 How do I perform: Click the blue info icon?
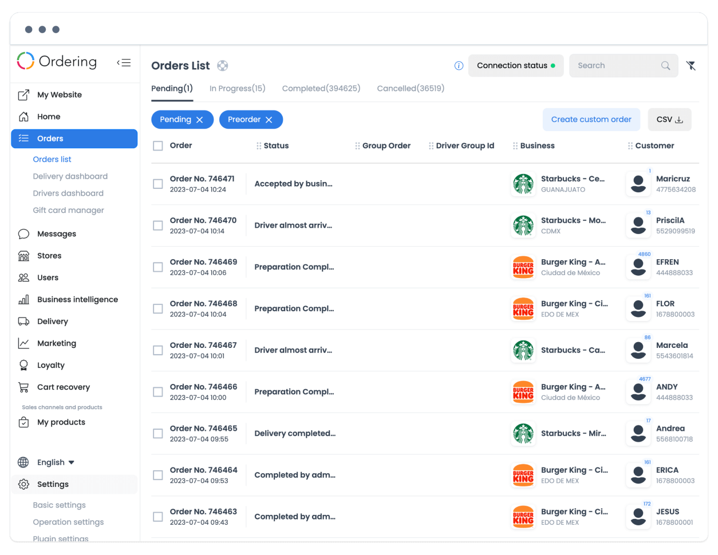point(459,66)
